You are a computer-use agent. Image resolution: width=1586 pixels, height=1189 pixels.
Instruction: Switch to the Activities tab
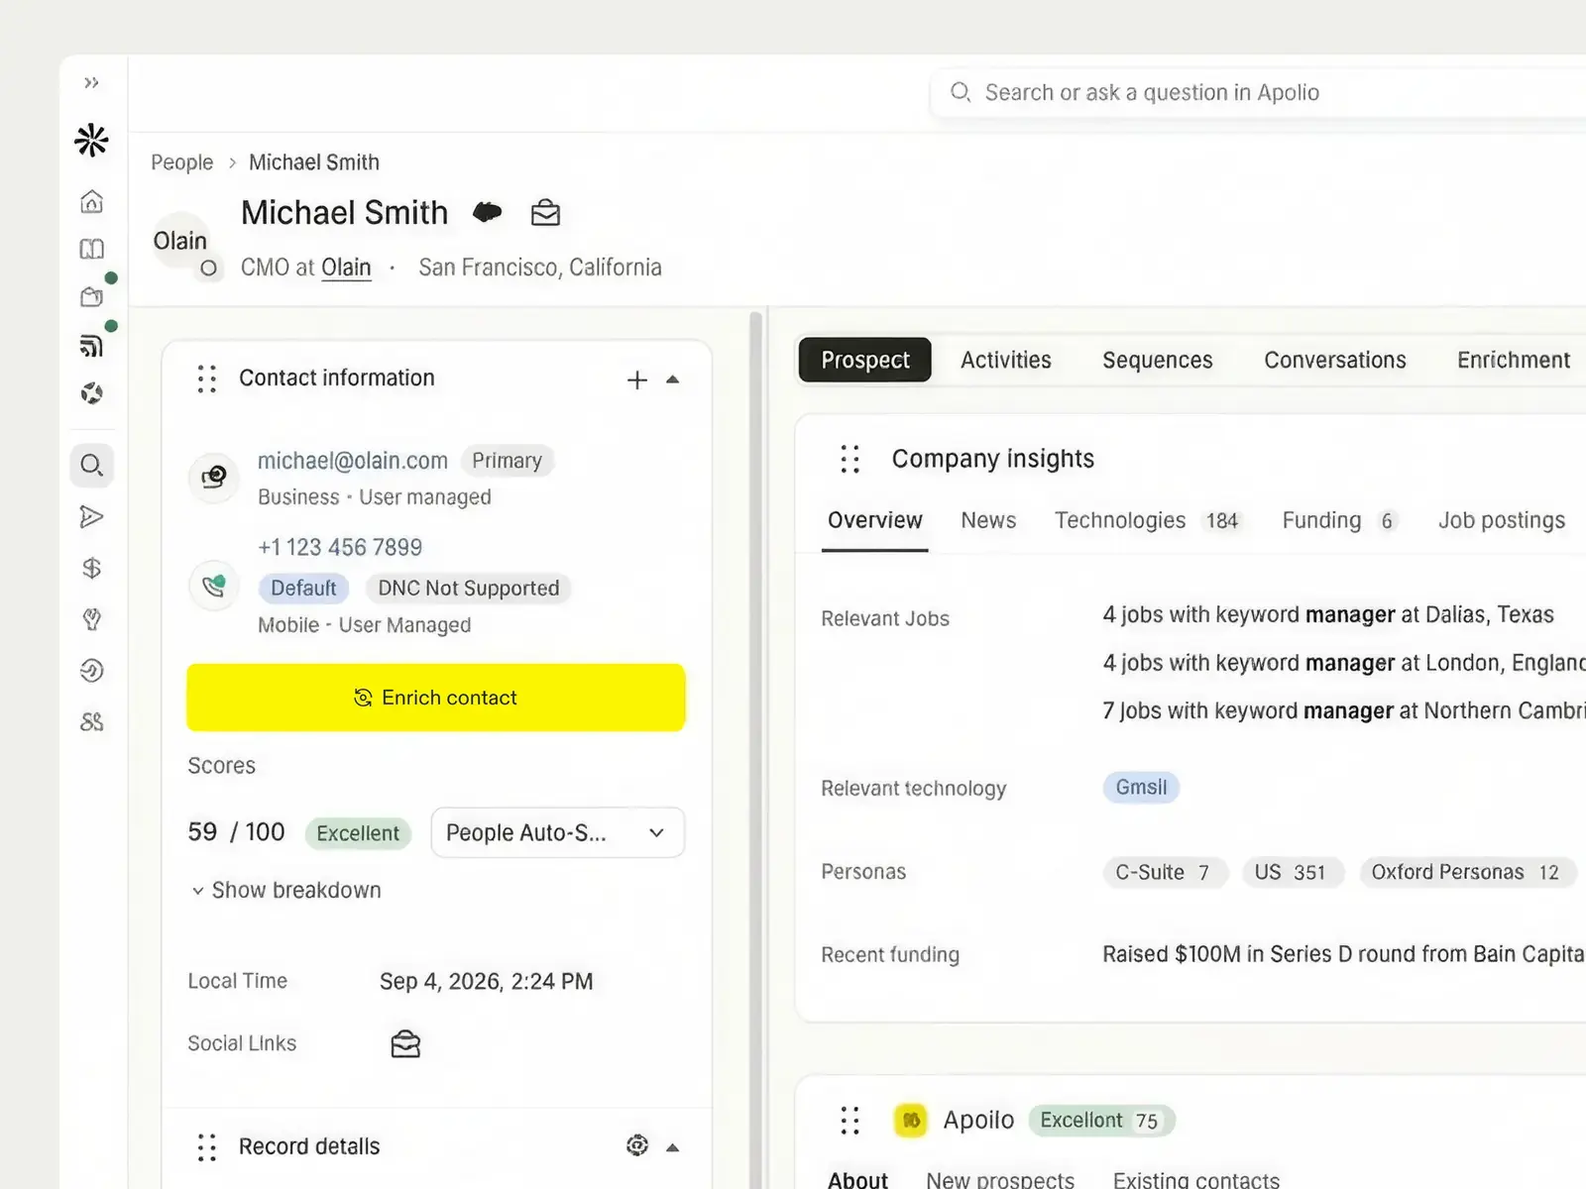point(1006,360)
